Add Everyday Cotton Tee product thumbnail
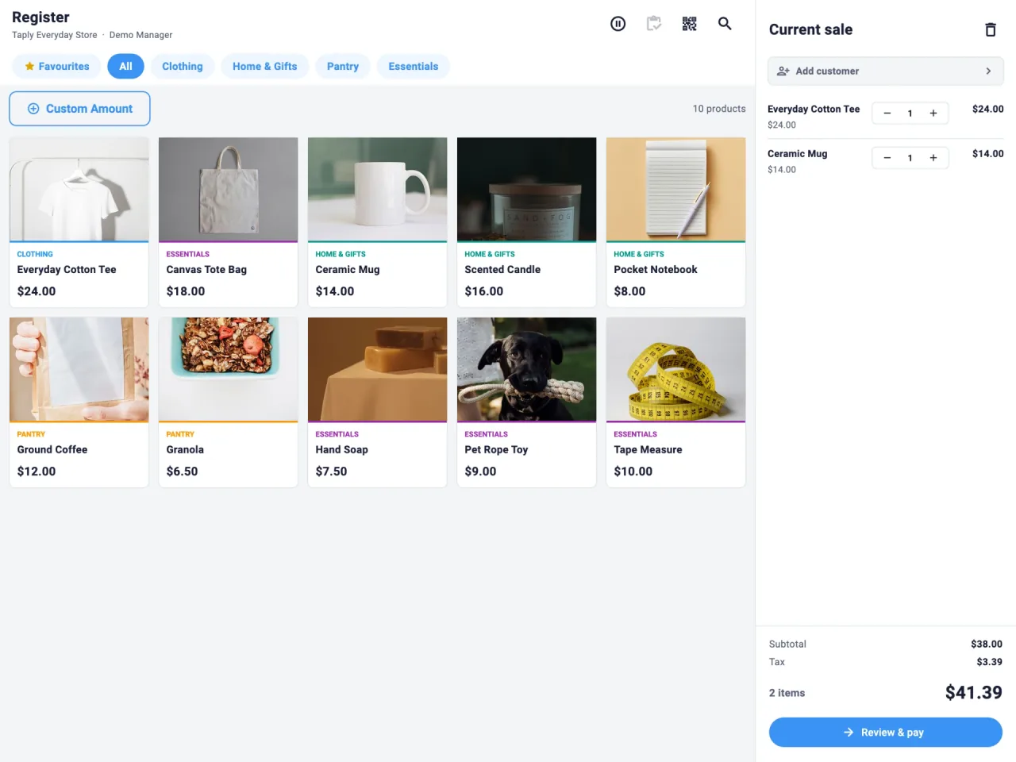Viewport: 1016px width, 762px height. coord(79,189)
